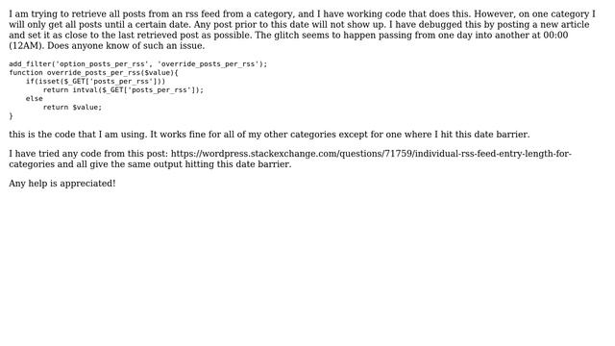Viewport: 615px width, 346px height.
Task: Click the else keyword in code
Action: (x=35, y=98)
